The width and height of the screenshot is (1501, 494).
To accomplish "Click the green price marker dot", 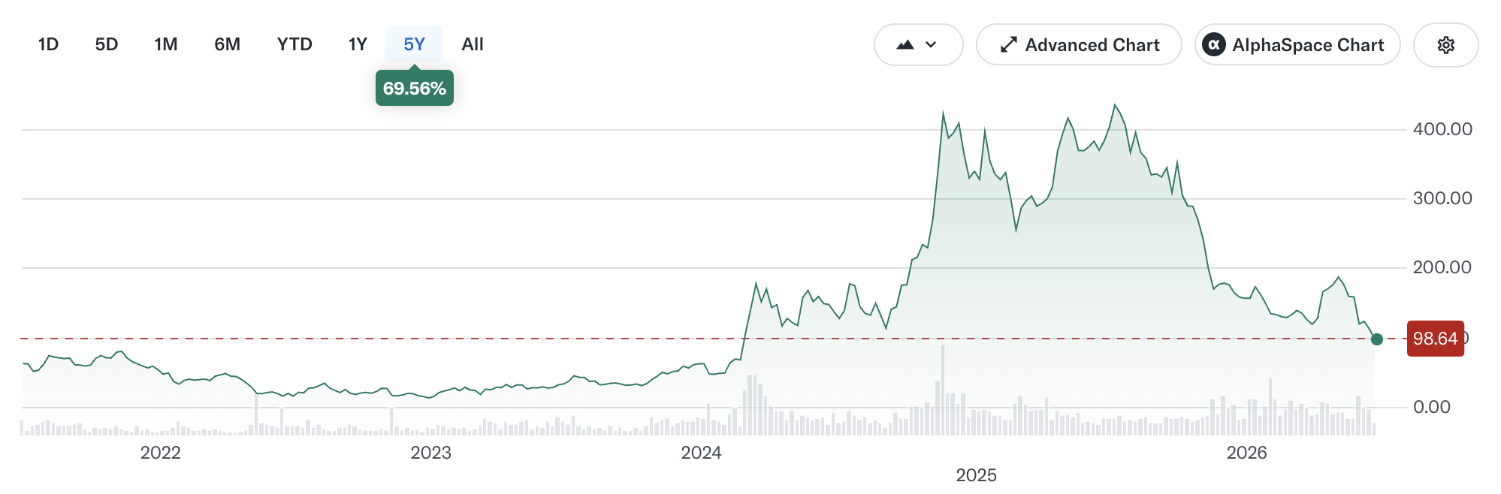I will [x=1376, y=339].
